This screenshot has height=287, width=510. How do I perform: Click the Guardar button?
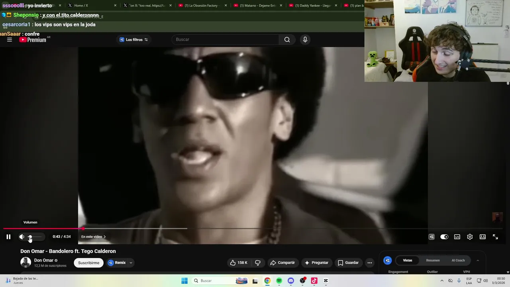(348, 263)
